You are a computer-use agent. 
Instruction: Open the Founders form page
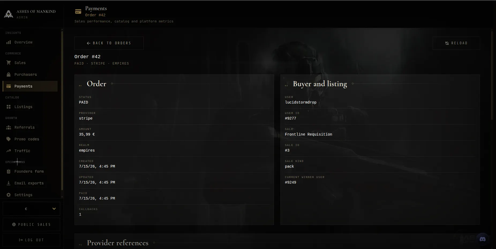pyautogui.click(x=30, y=171)
